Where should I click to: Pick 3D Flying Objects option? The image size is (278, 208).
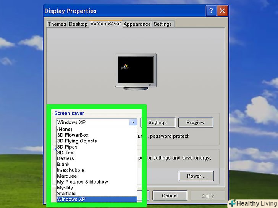coord(97,141)
